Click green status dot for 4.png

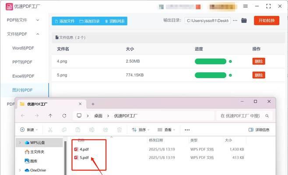230,61
